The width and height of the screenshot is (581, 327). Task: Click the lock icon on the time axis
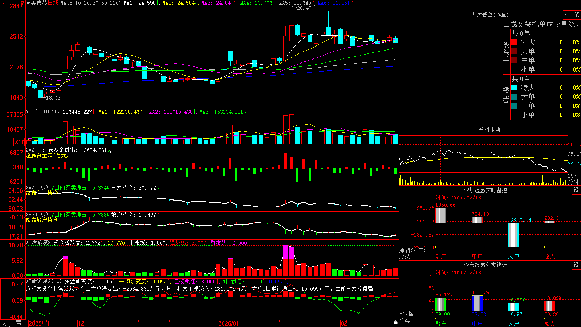pyautogui.click(x=396, y=322)
